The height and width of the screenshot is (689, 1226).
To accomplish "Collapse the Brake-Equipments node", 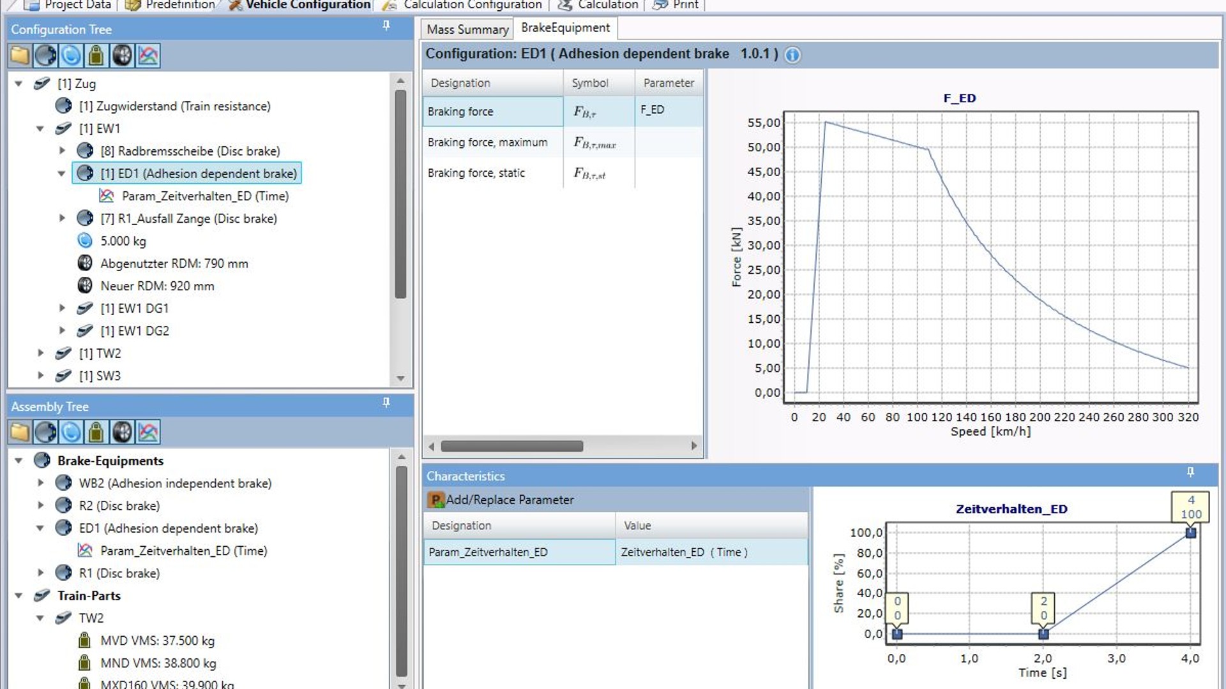I will (19, 460).
